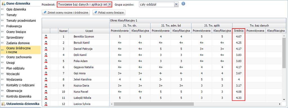Click the Uczeń column header
The image size is (288, 108).
click(89, 31)
